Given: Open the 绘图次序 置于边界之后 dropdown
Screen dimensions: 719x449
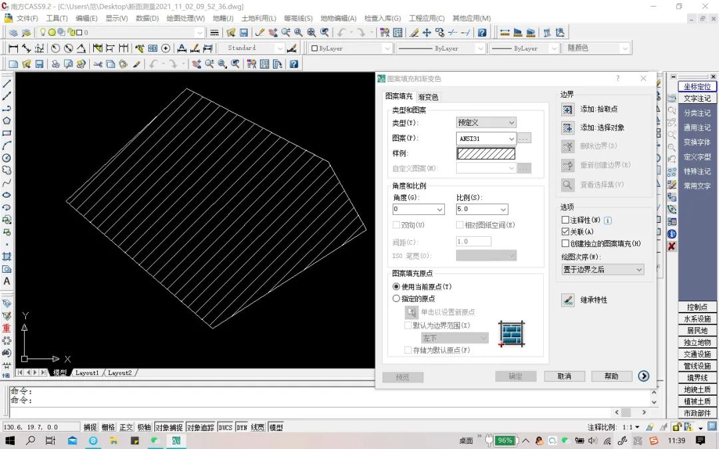Looking at the screenshot, I should [602, 270].
